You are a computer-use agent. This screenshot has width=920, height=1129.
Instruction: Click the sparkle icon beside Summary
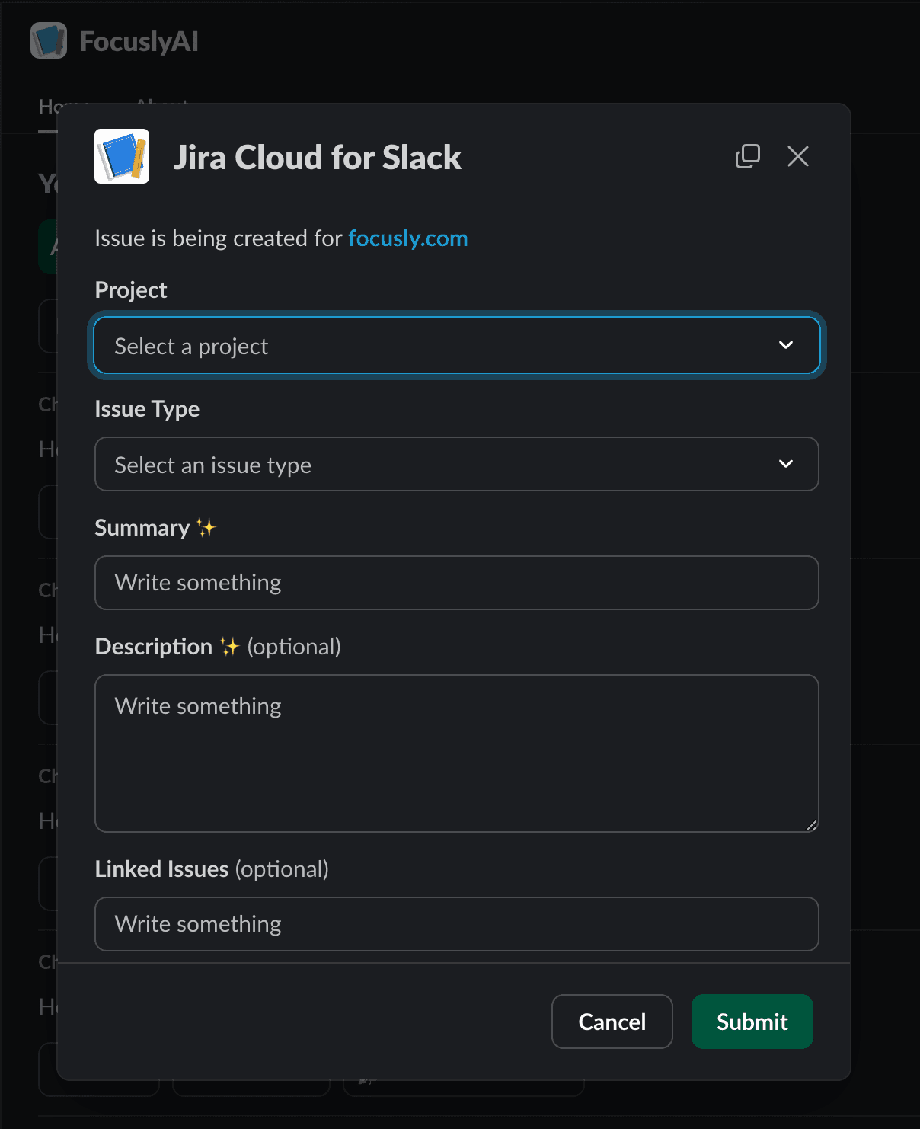click(x=206, y=528)
